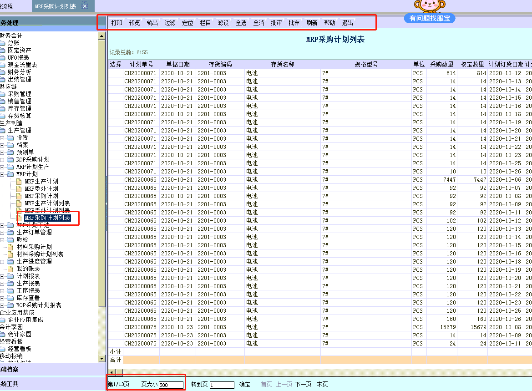
Task: Click the document icon of selected MRP采购计划列表 node
Action: click(19, 218)
